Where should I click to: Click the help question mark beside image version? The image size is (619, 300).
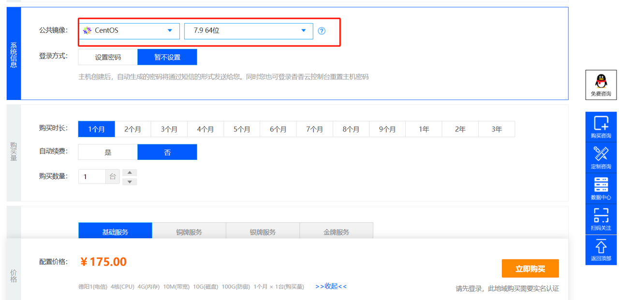coord(322,31)
